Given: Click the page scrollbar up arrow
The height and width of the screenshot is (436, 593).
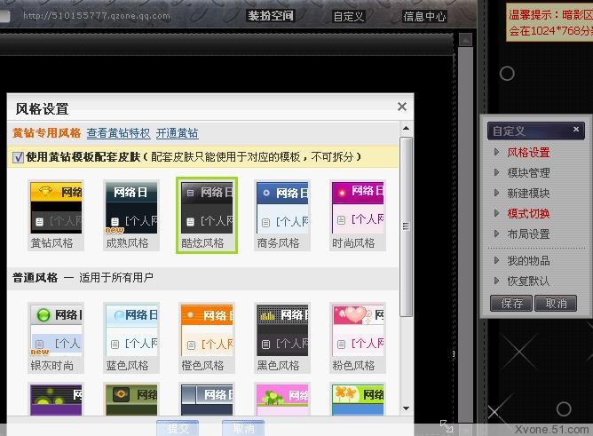Looking at the screenshot, I should (465, 40).
